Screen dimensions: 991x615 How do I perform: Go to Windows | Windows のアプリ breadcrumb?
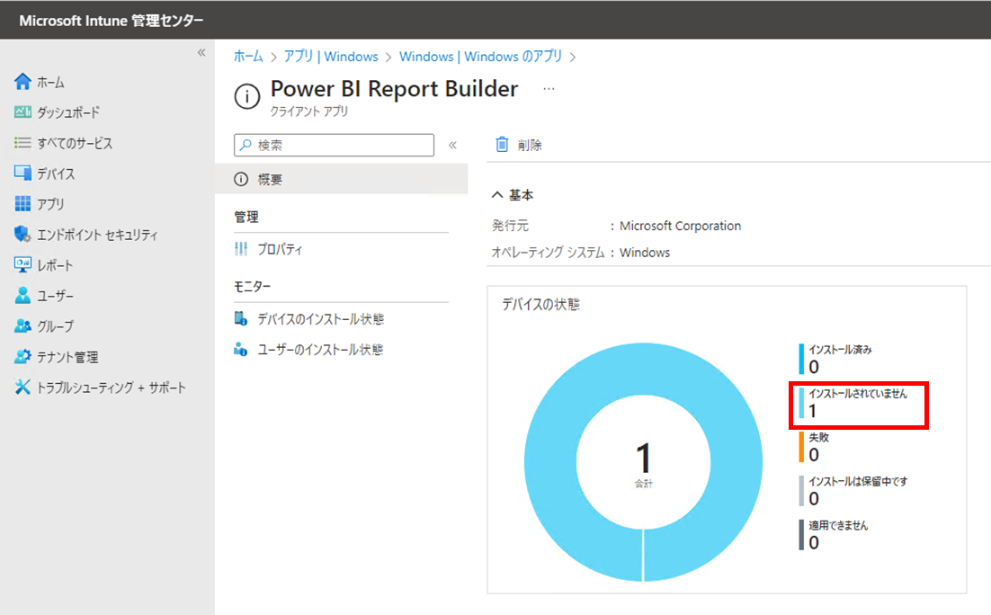480,57
